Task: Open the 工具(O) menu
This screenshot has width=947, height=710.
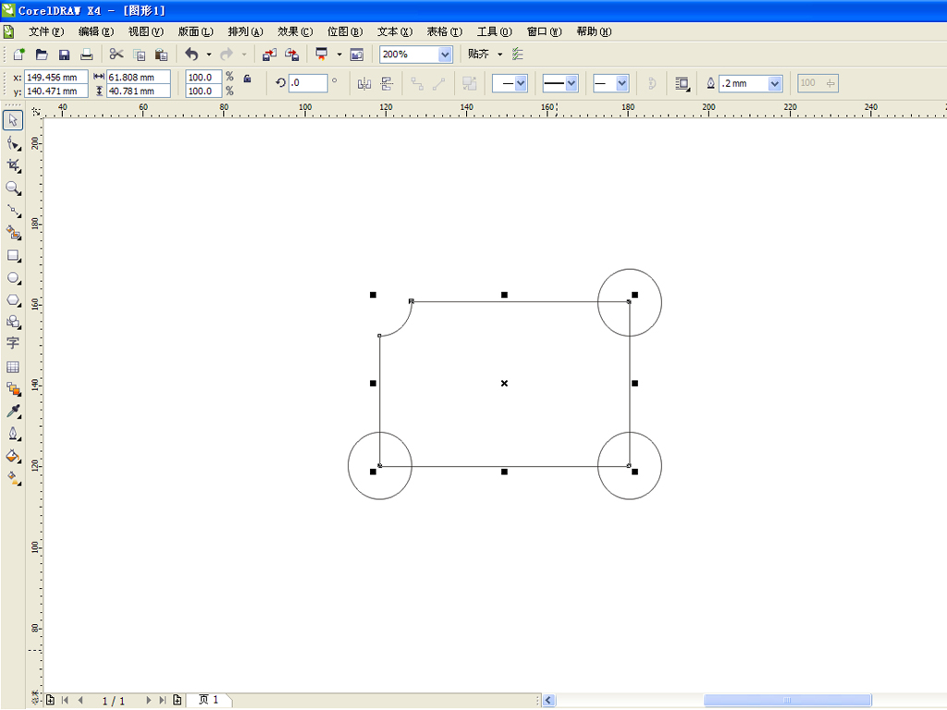Action: click(x=495, y=31)
